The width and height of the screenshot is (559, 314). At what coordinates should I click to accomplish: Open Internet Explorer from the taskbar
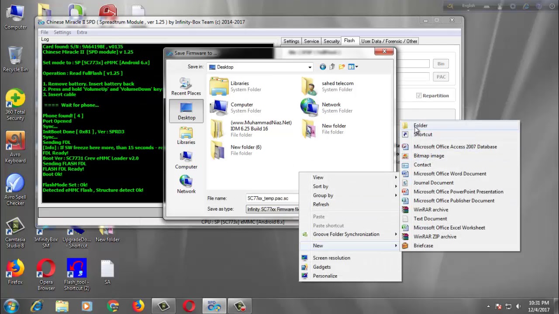(37, 306)
